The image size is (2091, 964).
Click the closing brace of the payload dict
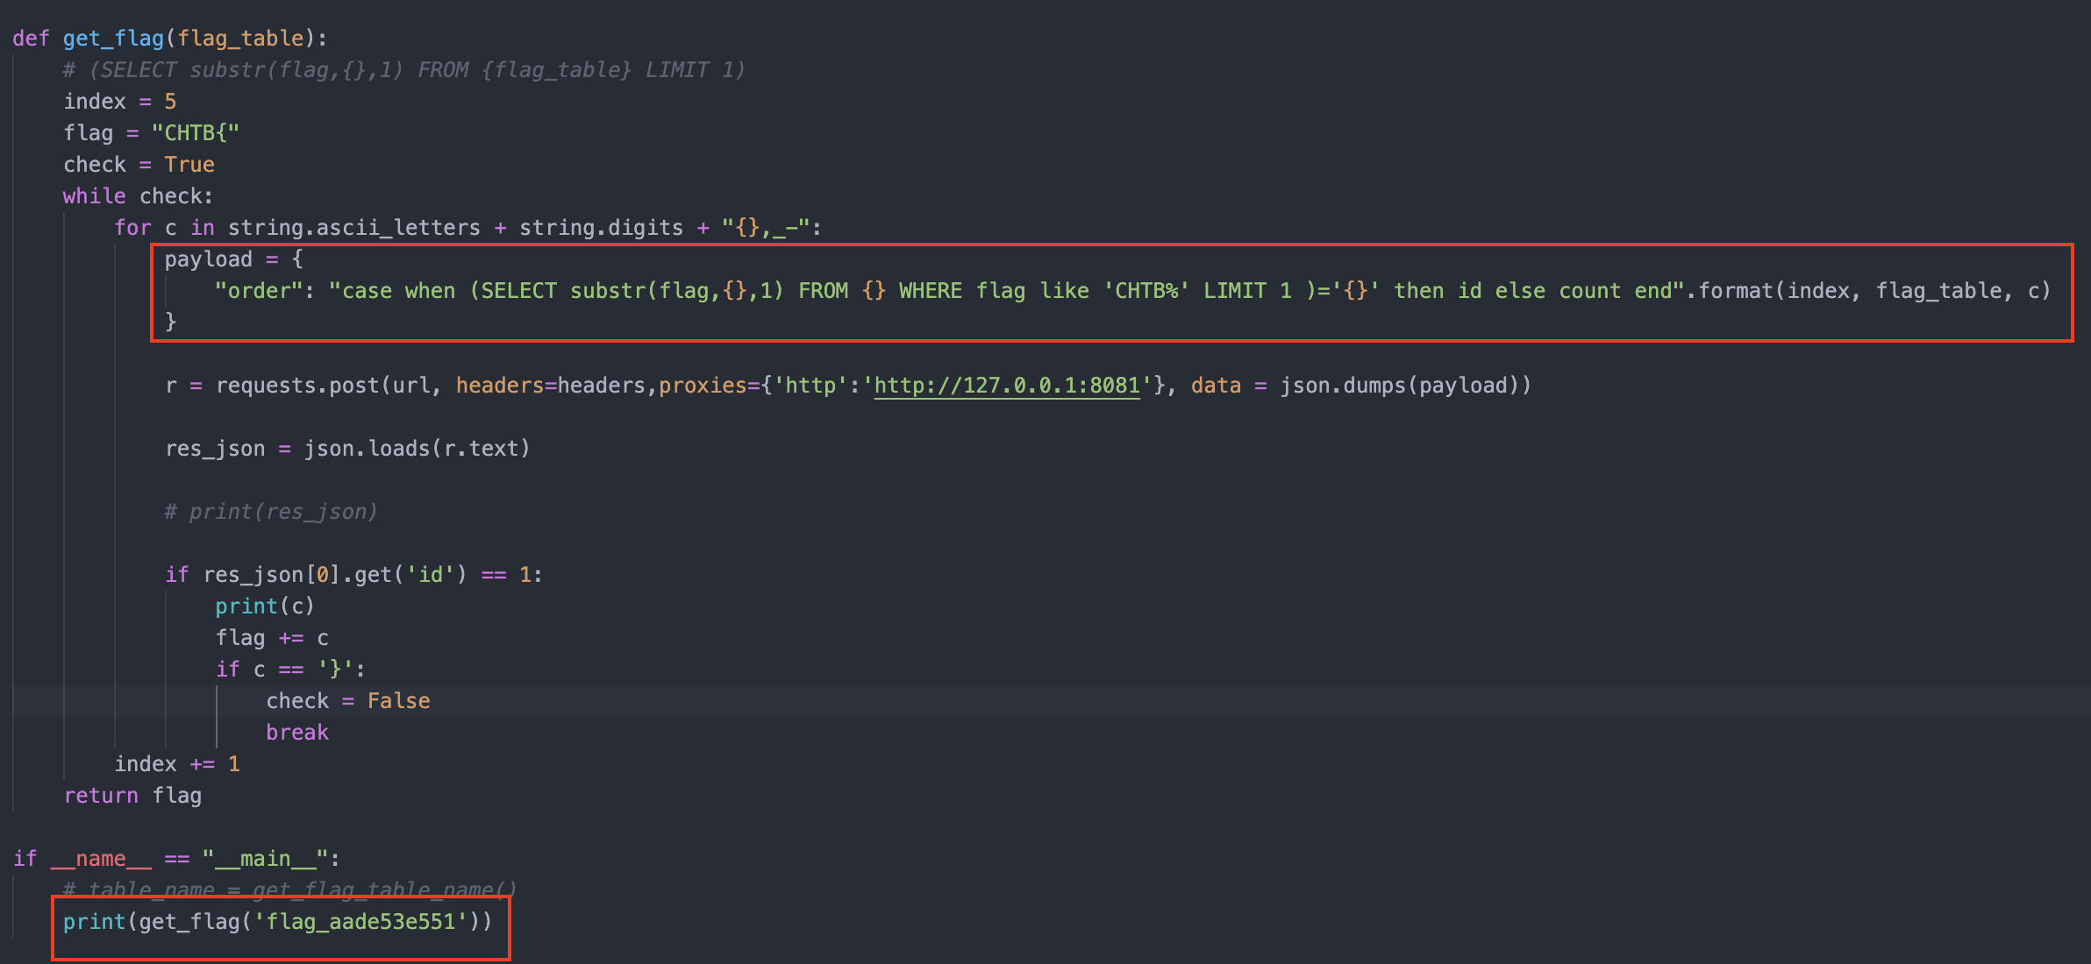[x=171, y=323]
